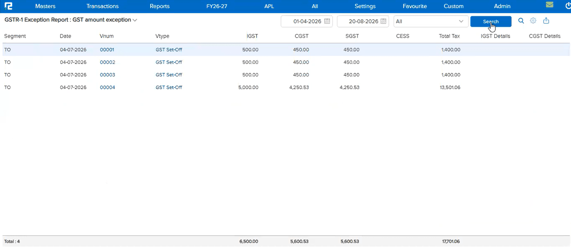The height and width of the screenshot is (248, 571).
Task: Select the Total : 4 footer text
Action: 12,242
